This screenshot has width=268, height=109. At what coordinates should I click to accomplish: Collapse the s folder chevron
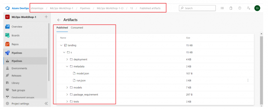point(64,52)
